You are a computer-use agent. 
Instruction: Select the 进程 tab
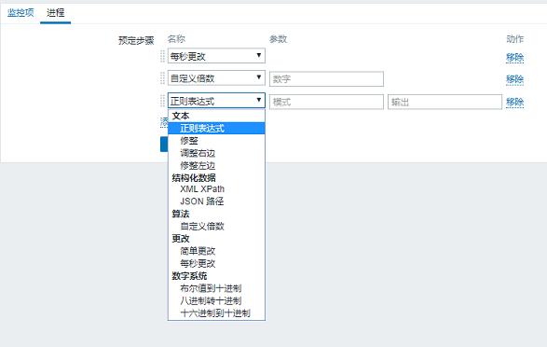click(56, 13)
